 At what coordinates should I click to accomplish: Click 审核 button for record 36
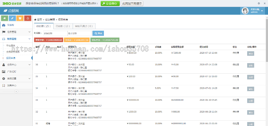click(x=250, y=65)
